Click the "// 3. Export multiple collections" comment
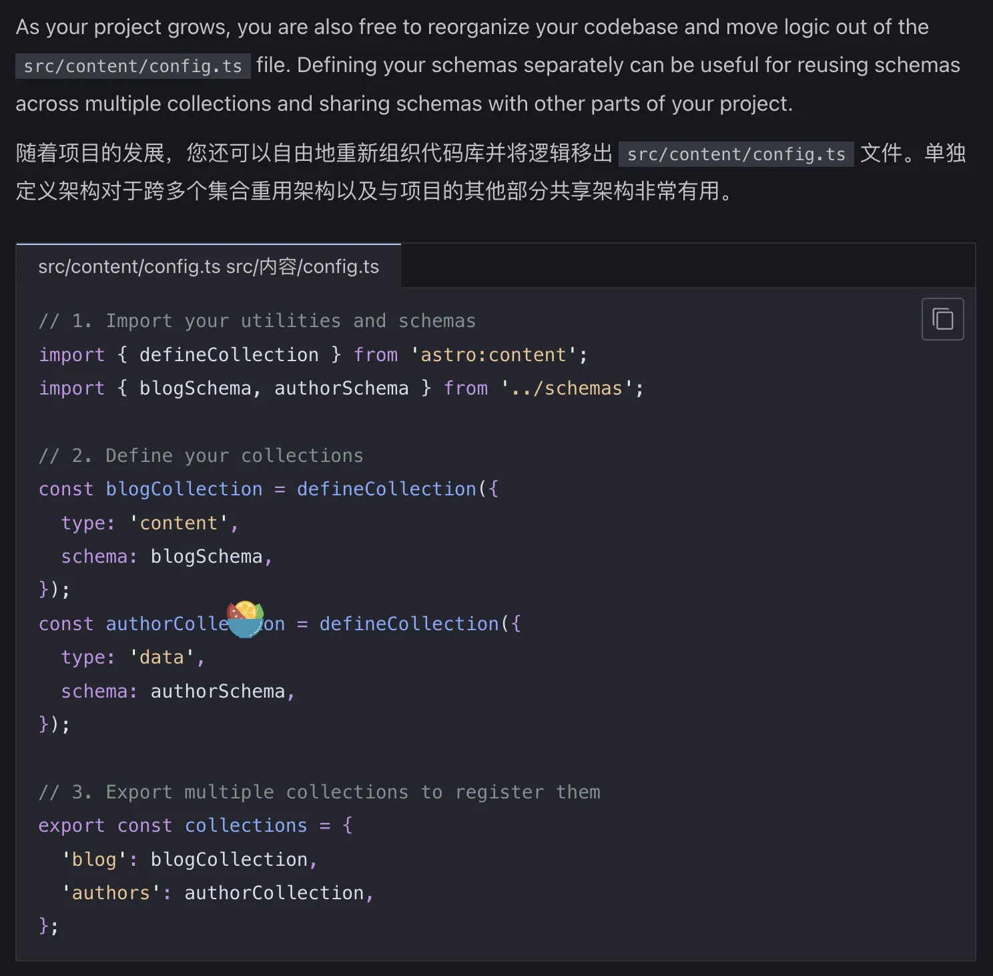Screen dimensions: 993x976 (319, 792)
